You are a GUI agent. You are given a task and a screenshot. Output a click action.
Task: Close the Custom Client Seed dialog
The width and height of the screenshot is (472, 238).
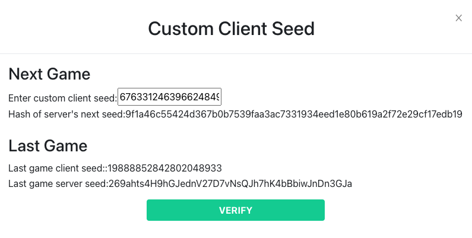[x=458, y=18]
